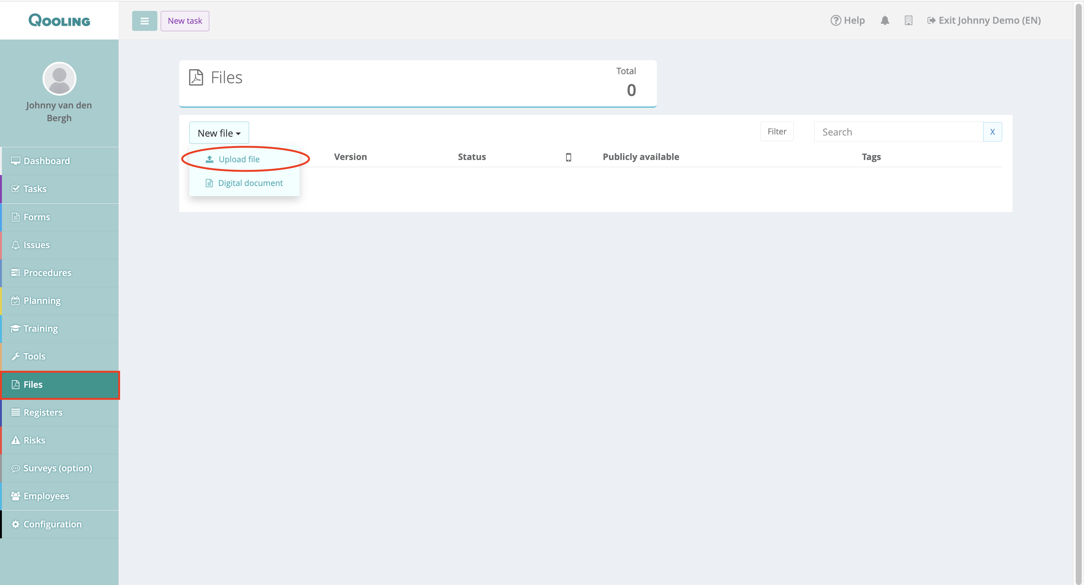Exit Johnny Demo (EN) session
Viewport: 1084px width, 585px height.
(x=984, y=20)
